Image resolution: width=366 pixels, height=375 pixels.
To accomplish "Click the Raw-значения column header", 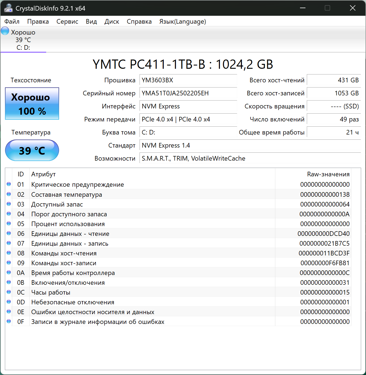I will (x=313, y=174).
